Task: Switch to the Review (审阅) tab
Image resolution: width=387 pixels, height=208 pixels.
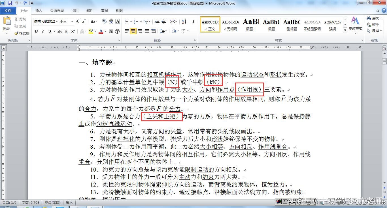Action: [x=105, y=10]
